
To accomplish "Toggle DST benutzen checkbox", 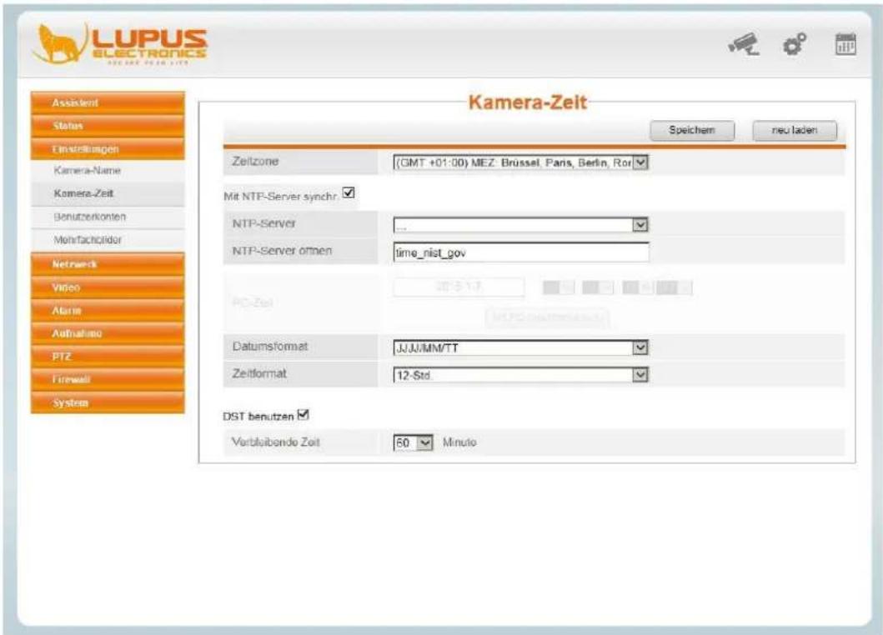I will coord(303,415).
